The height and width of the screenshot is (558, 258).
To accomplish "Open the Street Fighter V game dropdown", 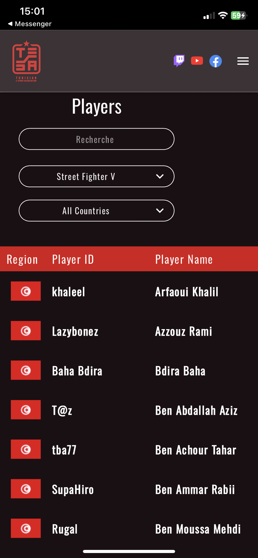I will (x=97, y=177).
